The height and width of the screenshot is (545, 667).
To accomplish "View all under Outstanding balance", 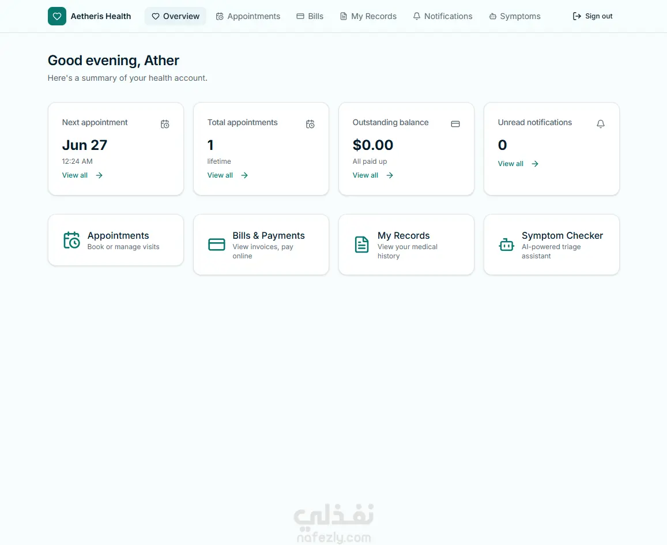I will coord(373,175).
